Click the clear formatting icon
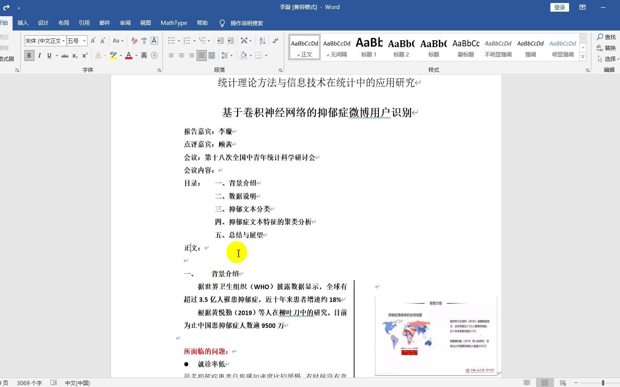This screenshot has height=387, width=620. point(134,40)
